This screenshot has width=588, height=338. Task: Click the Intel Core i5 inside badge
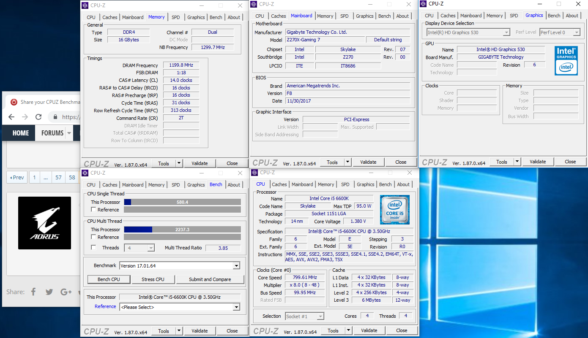(394, 209)
